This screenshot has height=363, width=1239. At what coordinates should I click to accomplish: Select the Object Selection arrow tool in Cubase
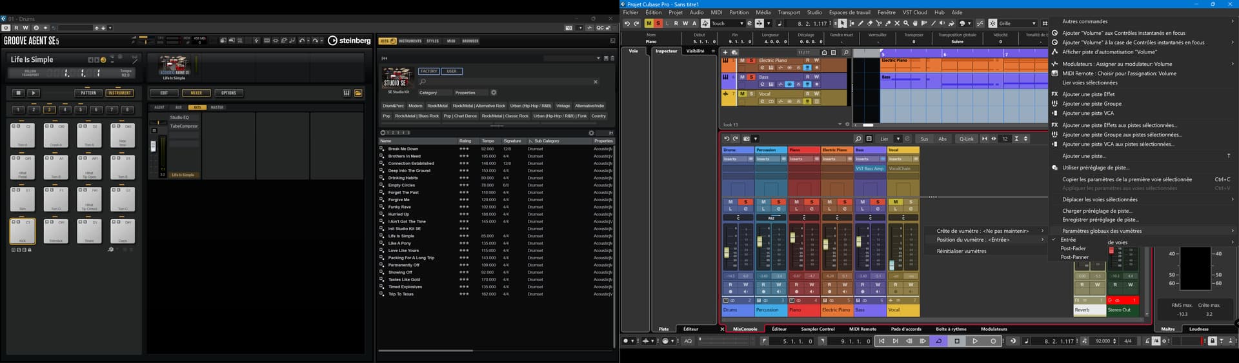click(x=842, y=23)
